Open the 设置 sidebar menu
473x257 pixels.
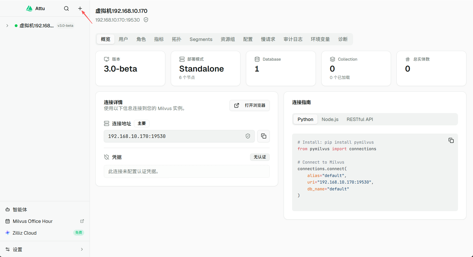tap(45, 249)
